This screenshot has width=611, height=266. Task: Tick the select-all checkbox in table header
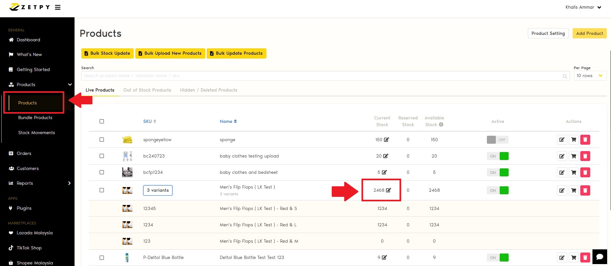tap(102, 121)
